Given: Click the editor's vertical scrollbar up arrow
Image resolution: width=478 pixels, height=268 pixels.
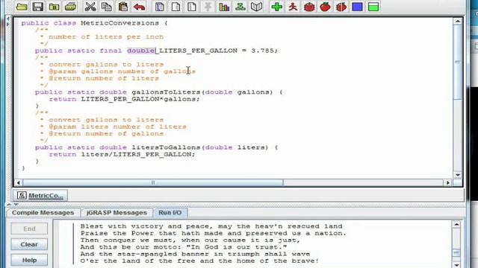Looking at the screenshot, I should tap(458, 22).
